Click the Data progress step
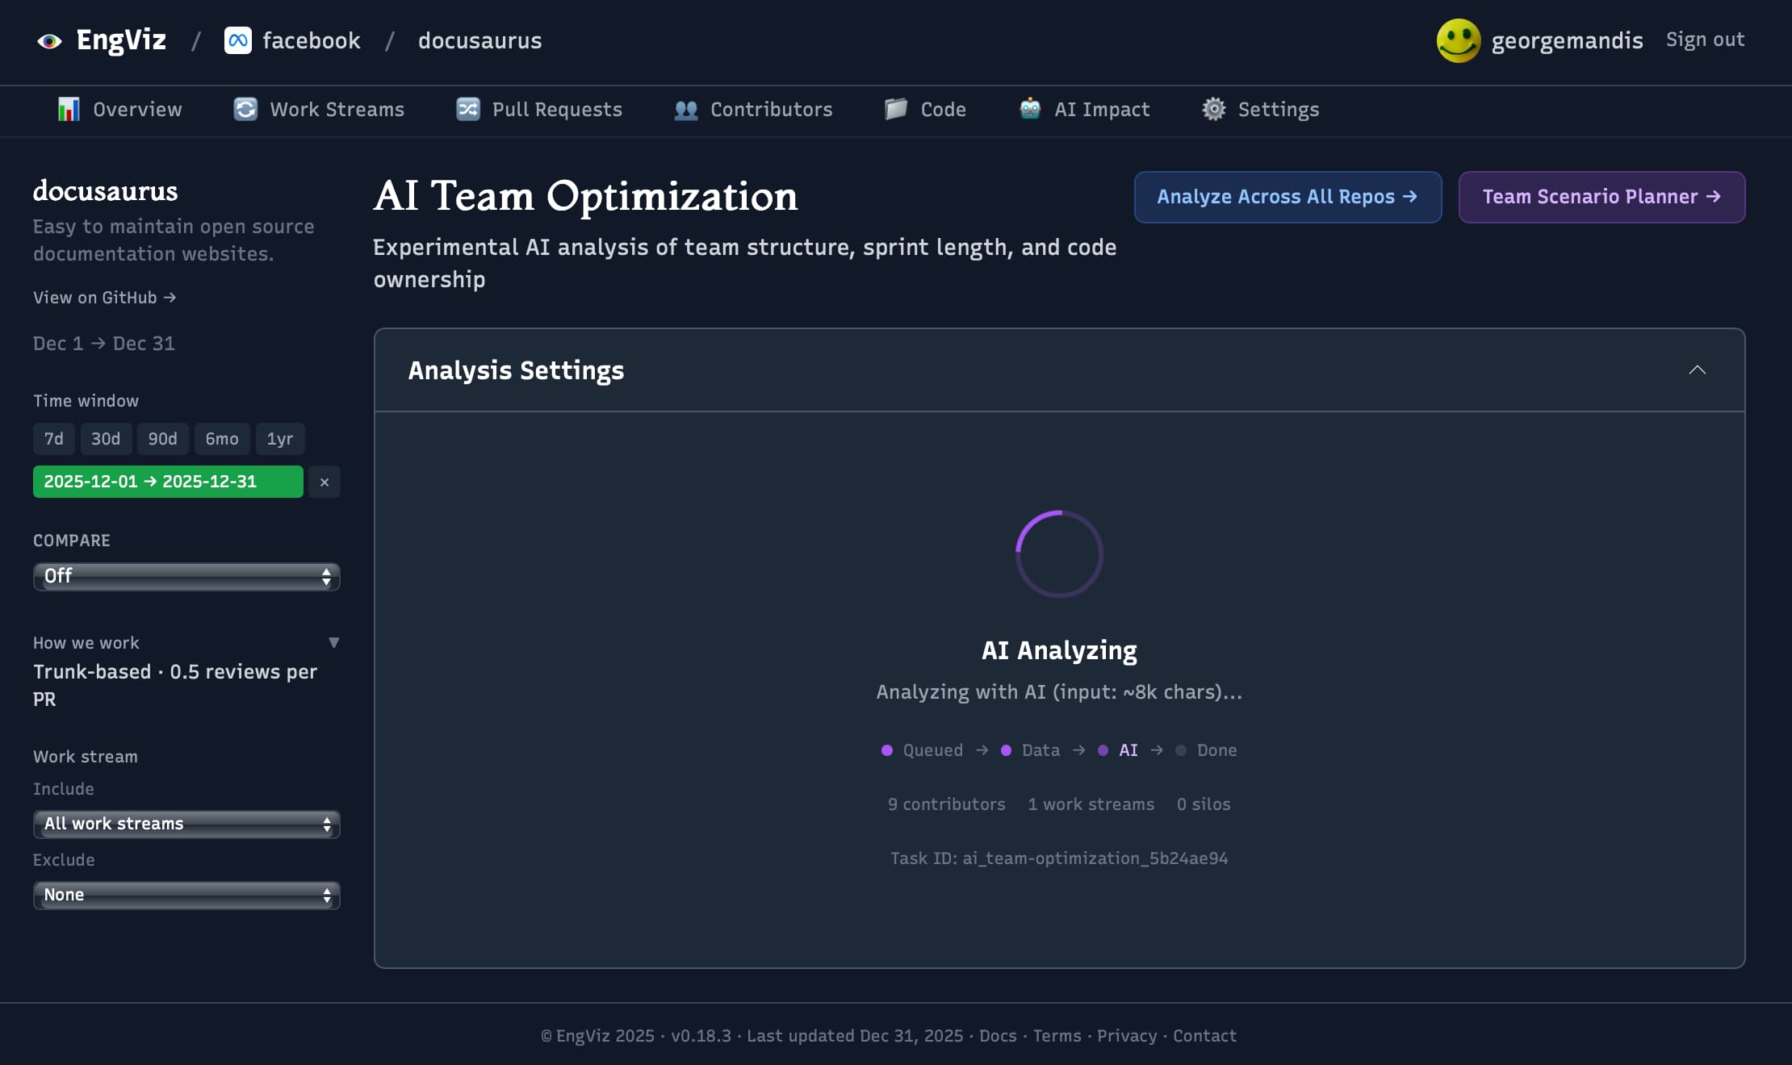The height and width of the screenshot is (1065, 1792). point(1030,750)
